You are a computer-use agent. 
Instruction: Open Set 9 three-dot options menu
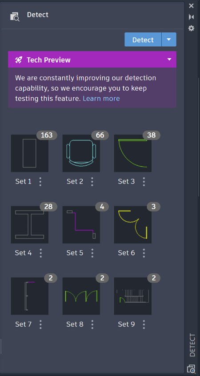coord(144,324)
